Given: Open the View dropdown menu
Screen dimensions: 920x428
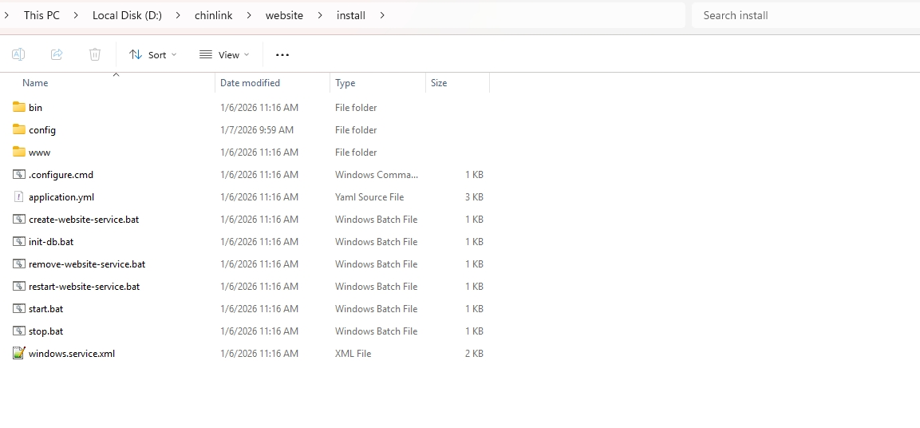Looking at the screenshot, I should point(224,54).
